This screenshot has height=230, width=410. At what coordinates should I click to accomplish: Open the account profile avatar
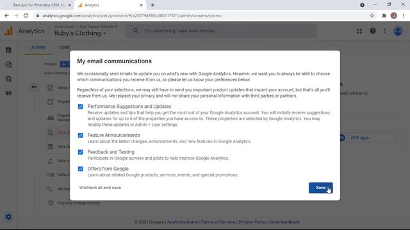pos(398,31)
